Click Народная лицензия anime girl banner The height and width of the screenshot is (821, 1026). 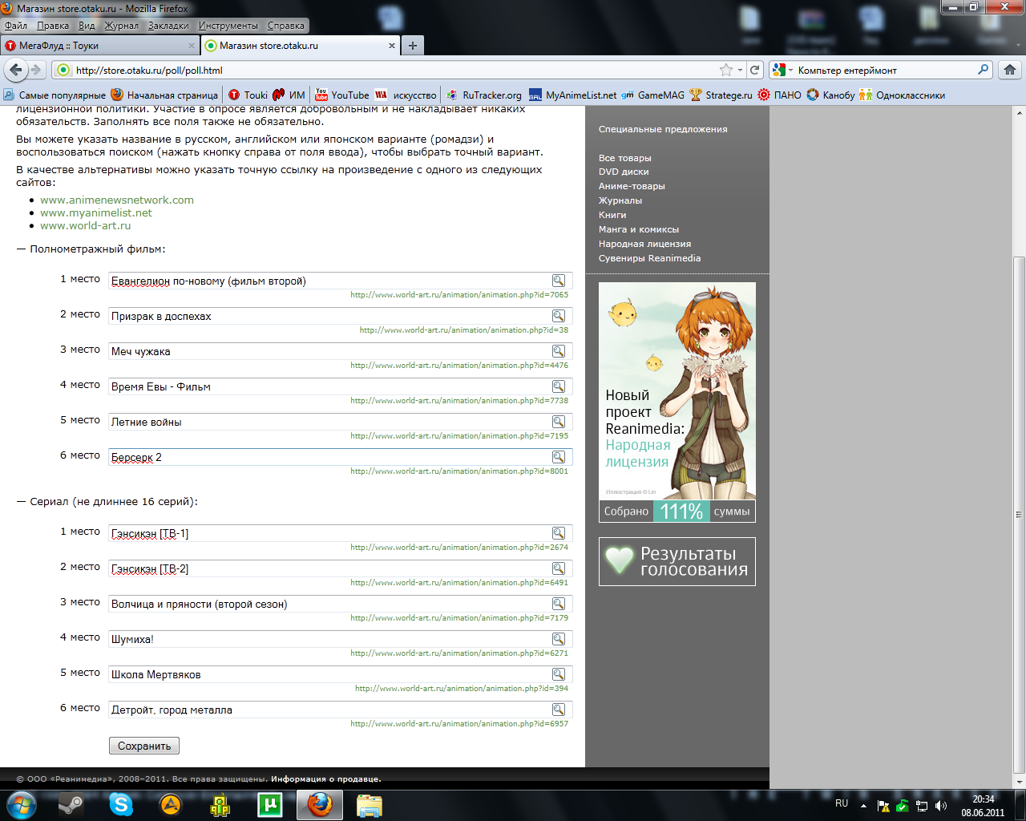pyautogui.click(x=677, y=390)
